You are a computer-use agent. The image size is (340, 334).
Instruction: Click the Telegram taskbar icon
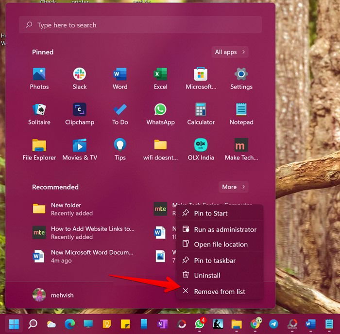[x=273, y=324]
